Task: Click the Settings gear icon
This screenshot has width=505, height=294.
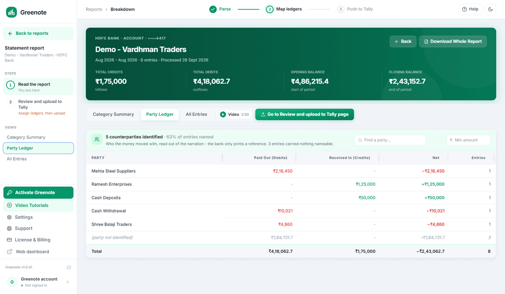Action: 10,217
